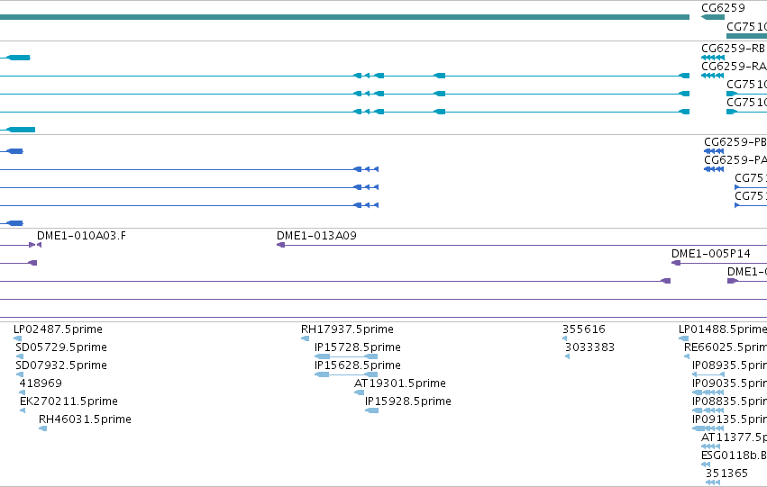Click the RH46031.5prime feature glyph
The width and height of the screenshot is (767, 487).
[x=43, y=428]
